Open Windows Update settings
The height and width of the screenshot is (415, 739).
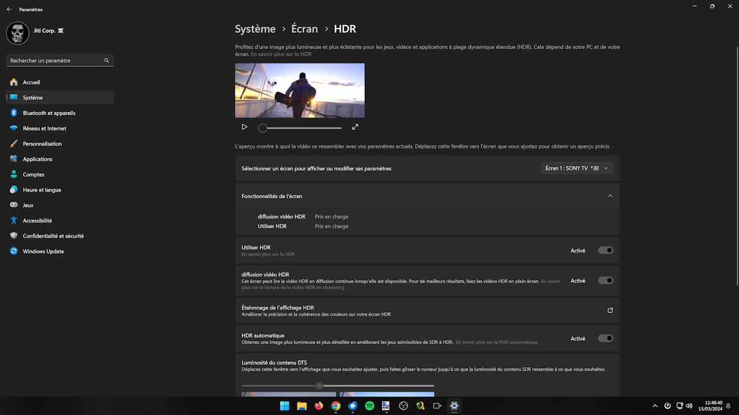pyautogui.click(x=43, y=251)
